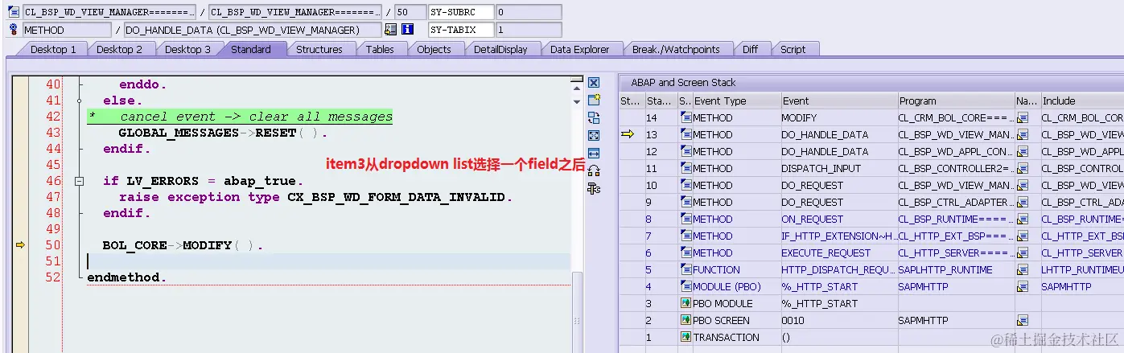Image resolution: width=1124 pixels, height=353 pixels.
Task: Click the SY-SUBRC variable name field
Action: coord(460,12)
